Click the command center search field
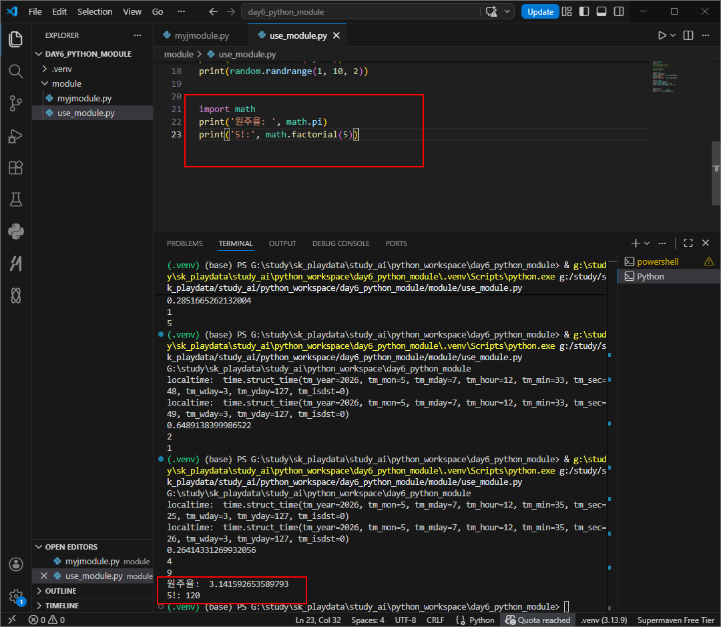 click(361, 11)
